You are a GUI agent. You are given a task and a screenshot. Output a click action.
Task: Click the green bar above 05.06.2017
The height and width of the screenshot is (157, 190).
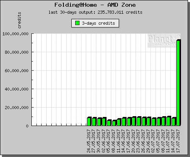pos(109,123)
